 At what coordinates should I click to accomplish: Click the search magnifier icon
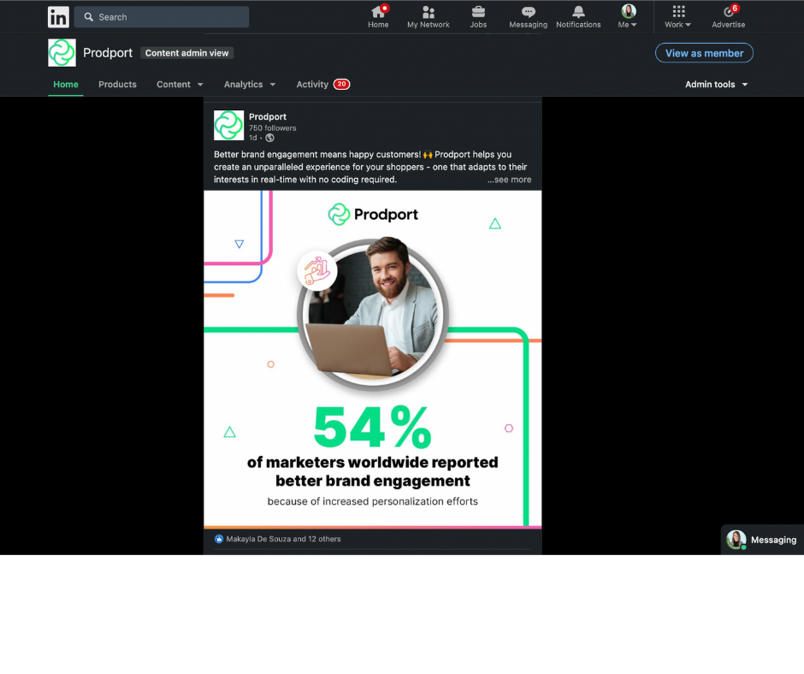89,17
